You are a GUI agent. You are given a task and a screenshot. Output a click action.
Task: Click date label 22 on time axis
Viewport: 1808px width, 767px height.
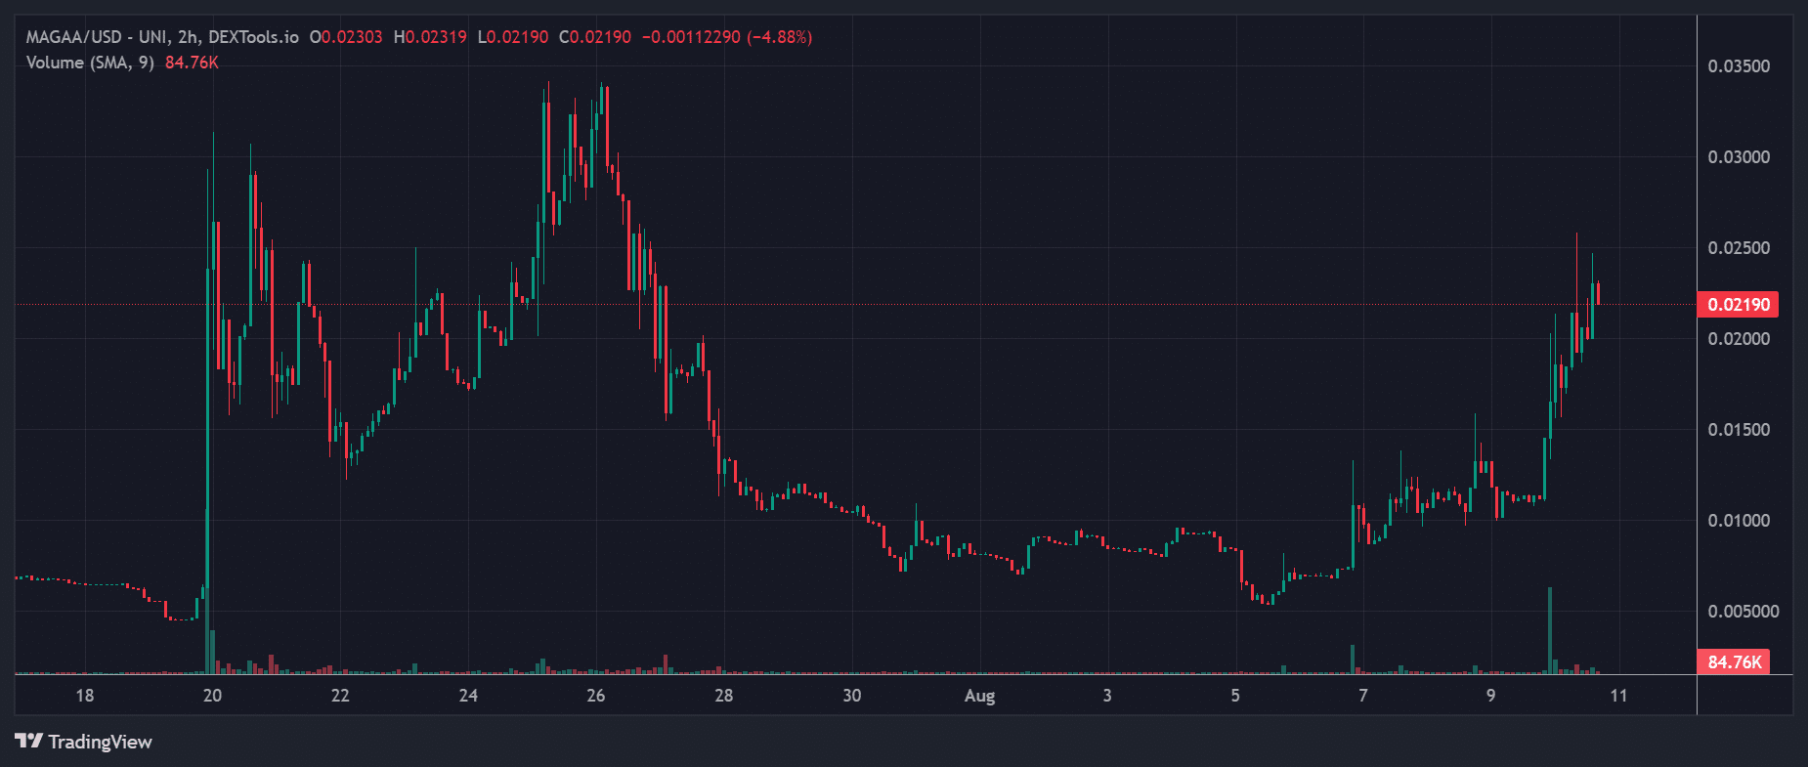tap(340, 696)
